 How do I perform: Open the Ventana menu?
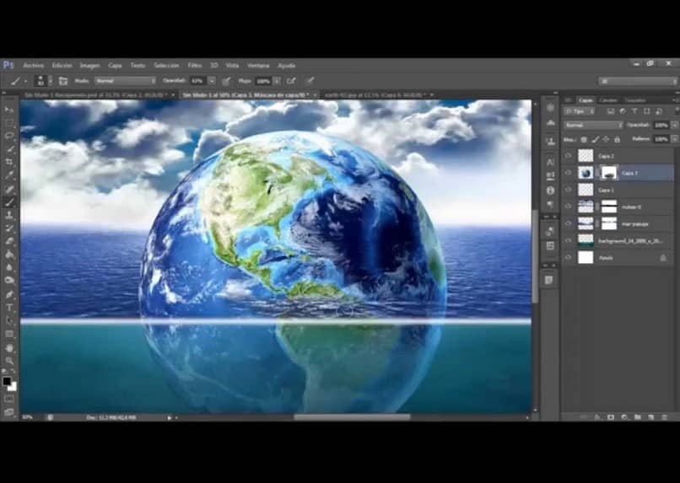[x=258, y=66]
